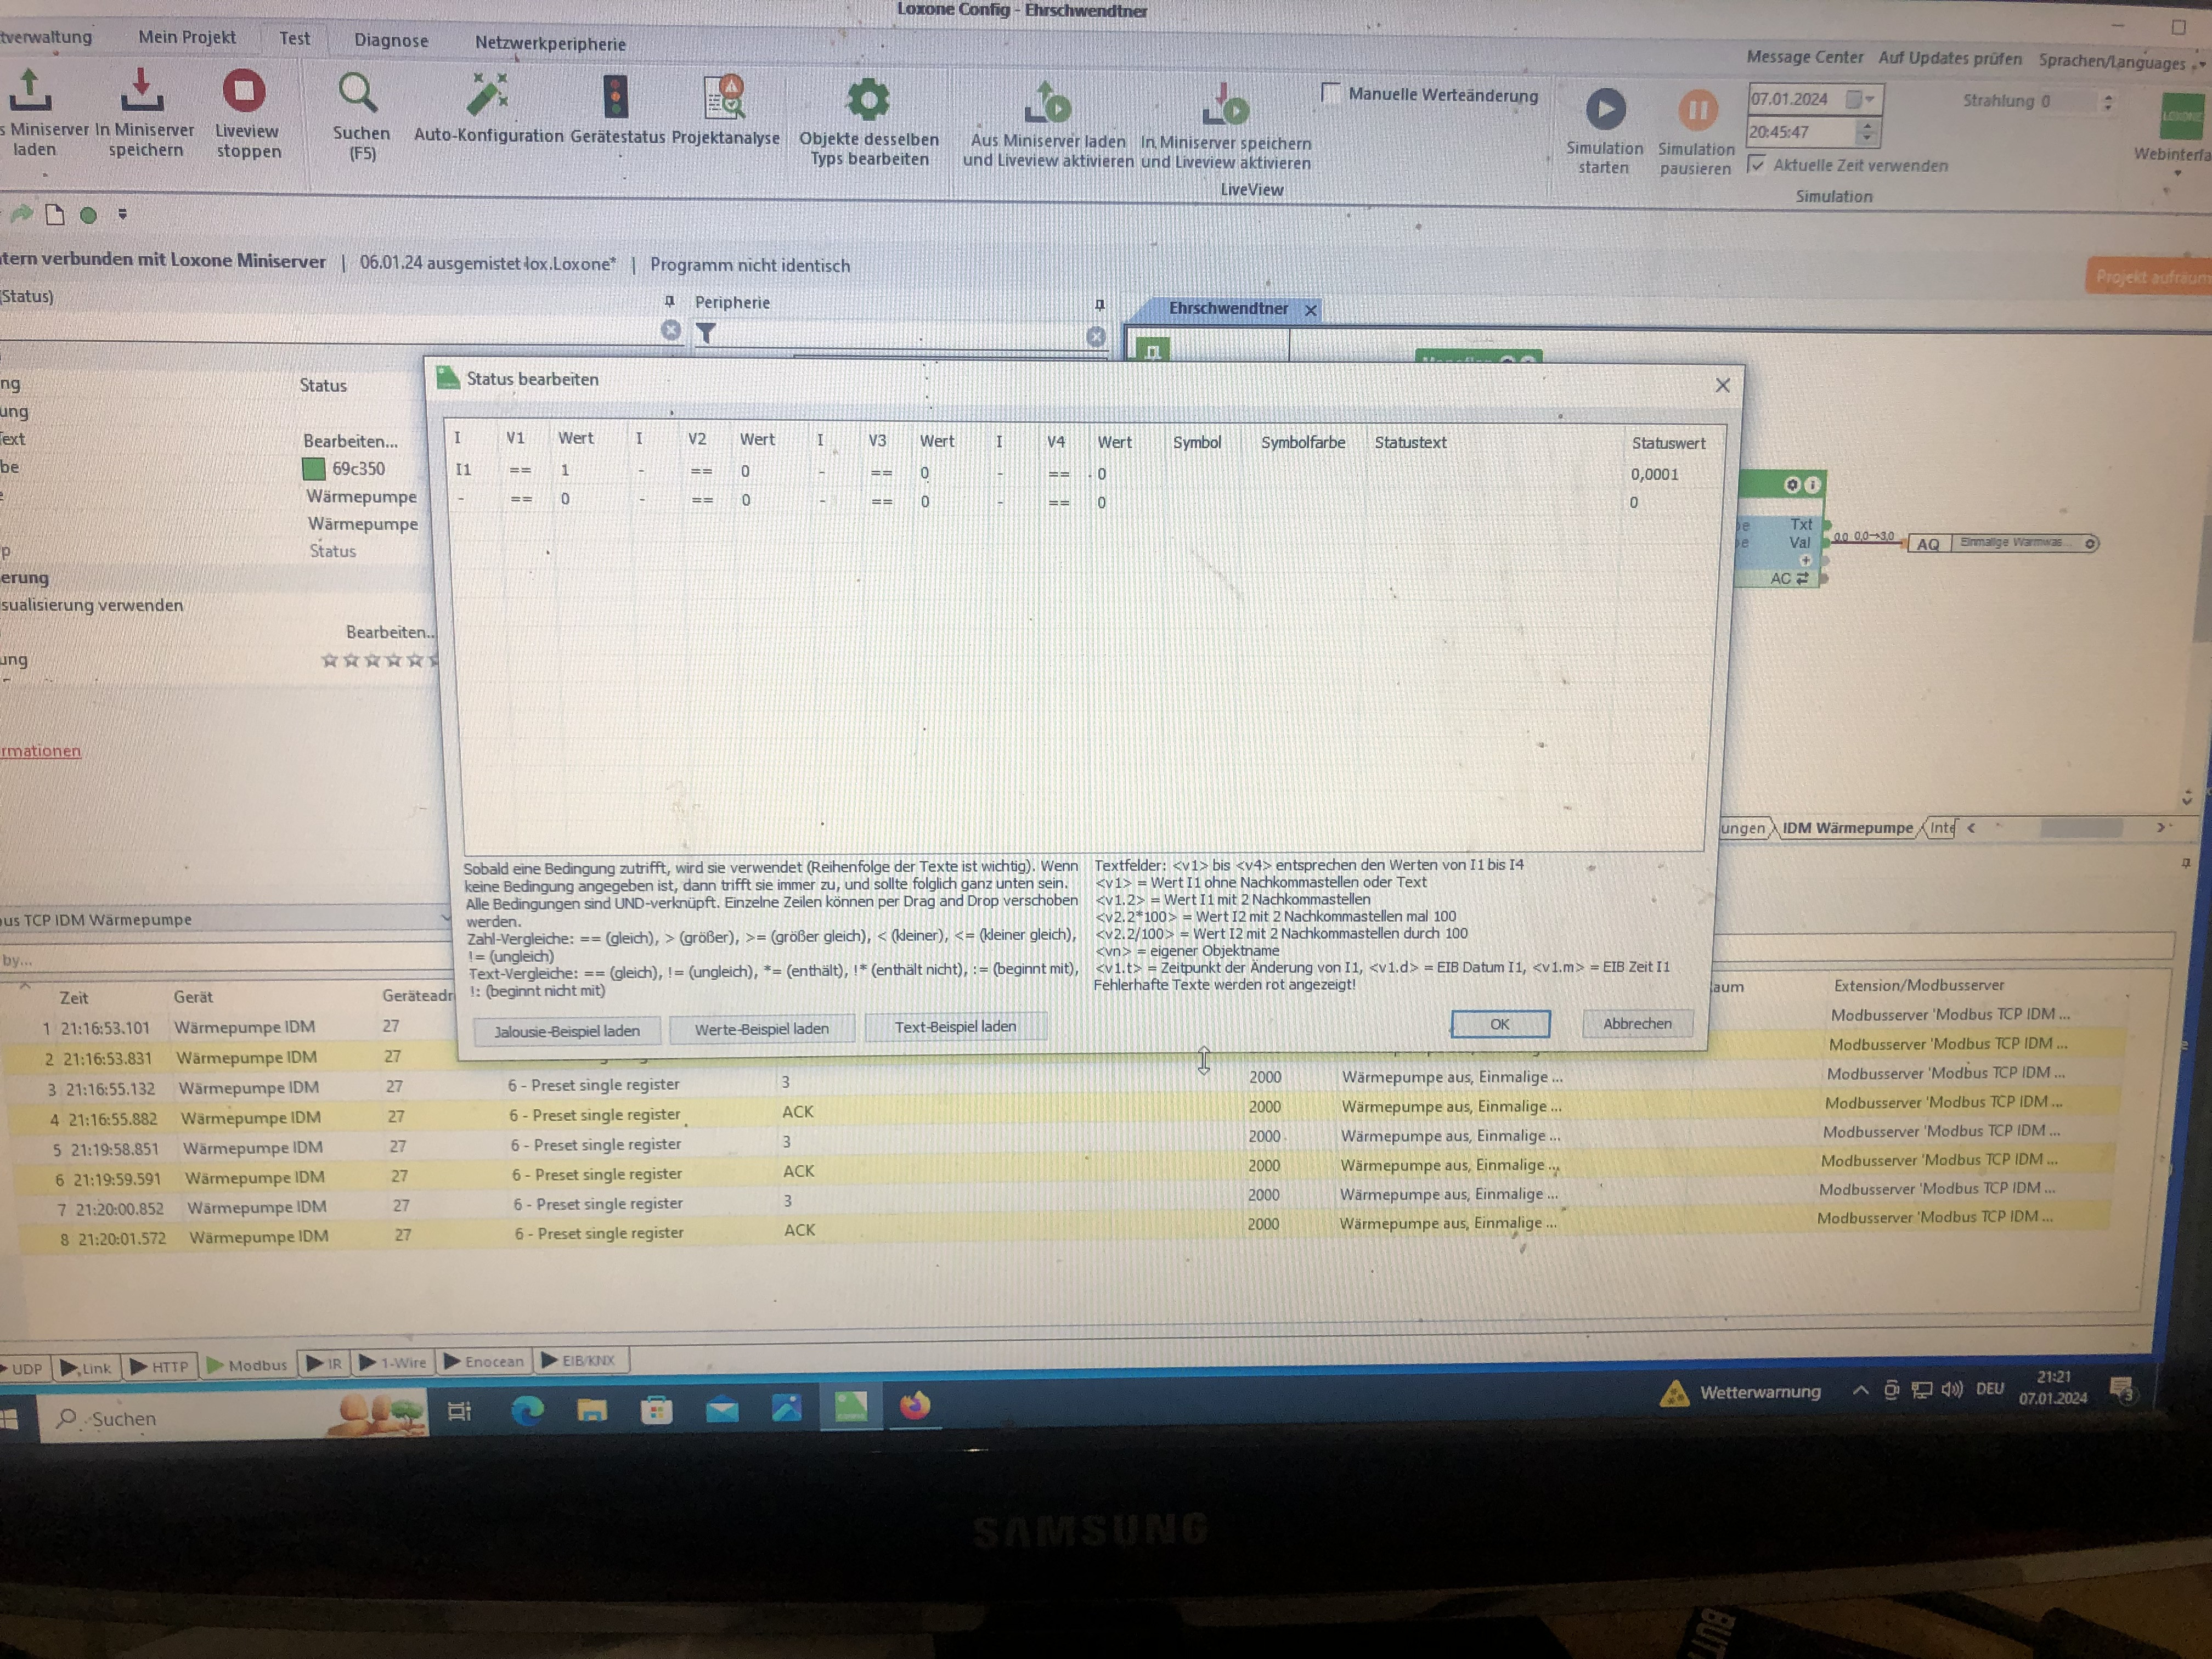The image size is (2212, 1659).
Task: Enable Manuelle Werteänderung checkbox
Action: (1330, 94)
